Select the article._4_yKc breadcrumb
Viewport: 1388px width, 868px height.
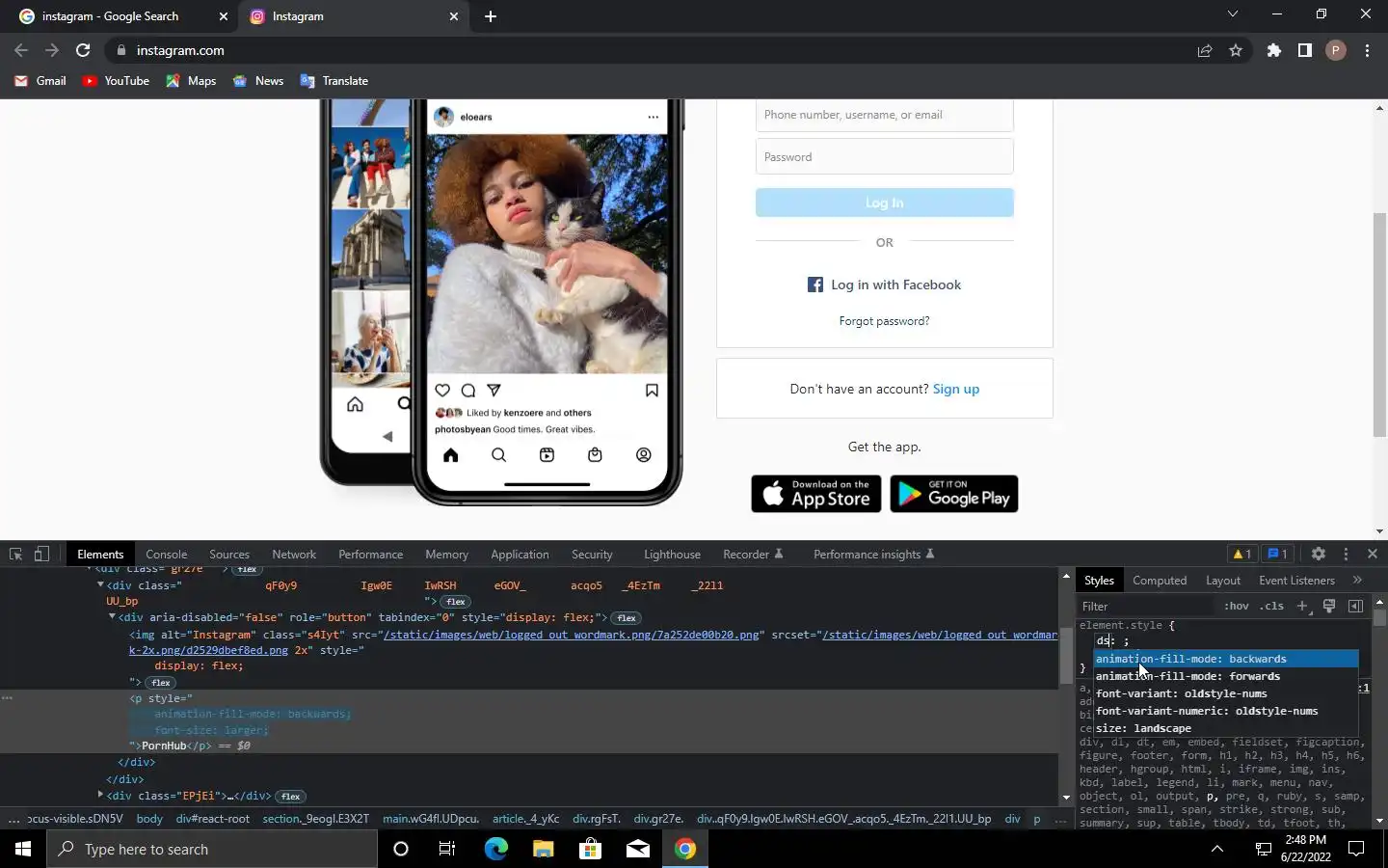click(525, 818)
